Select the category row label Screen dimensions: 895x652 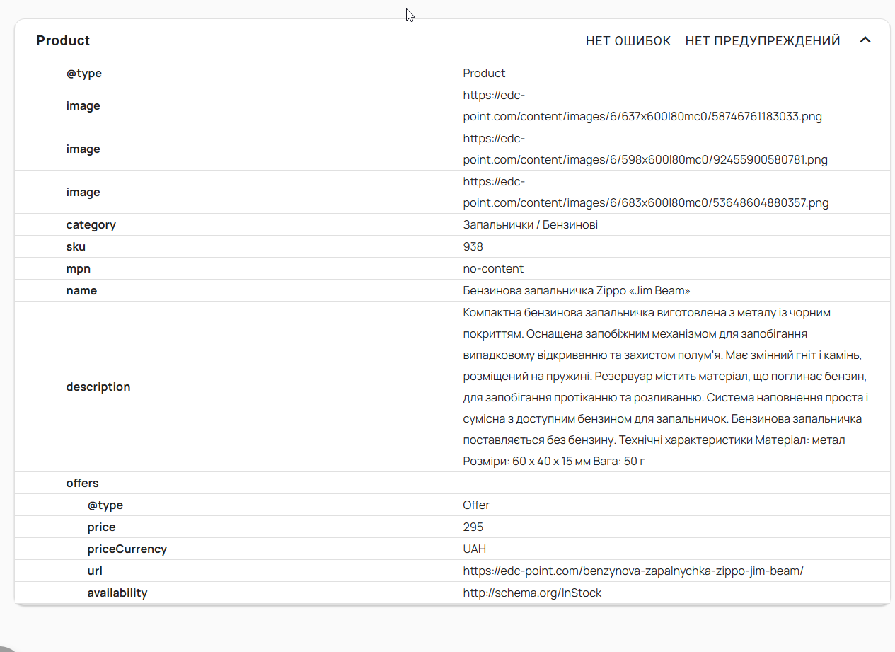[x=91, y=225]
